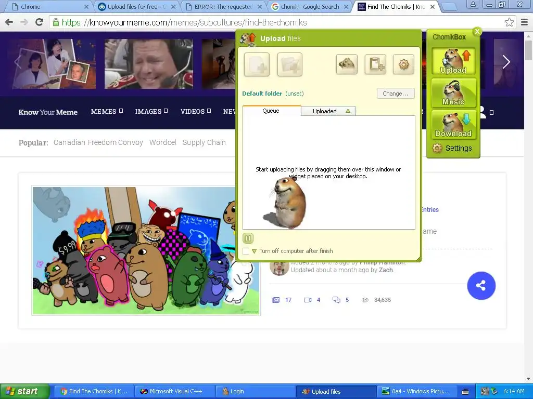This screenshot has width=533, height=399.
Task: Click the page vertical scrollbar thumb
Action: [528, 50]
